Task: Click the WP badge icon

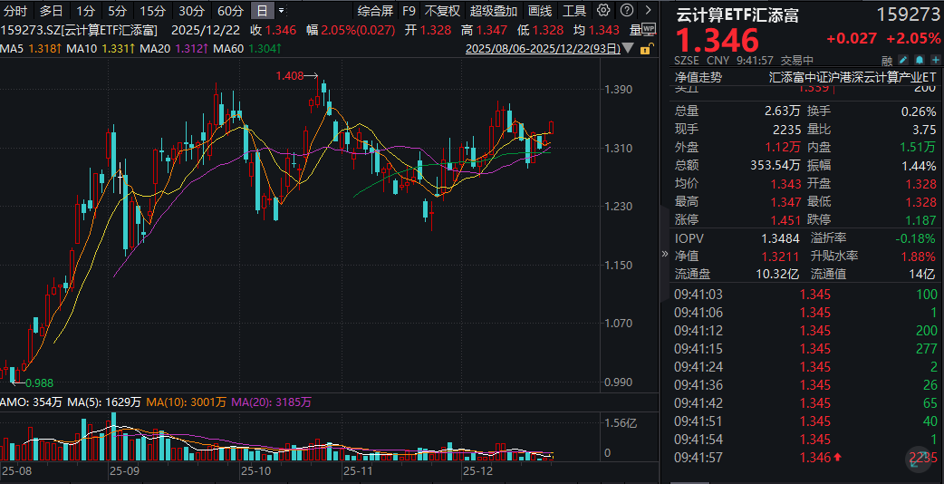Action: coord(649,30)
